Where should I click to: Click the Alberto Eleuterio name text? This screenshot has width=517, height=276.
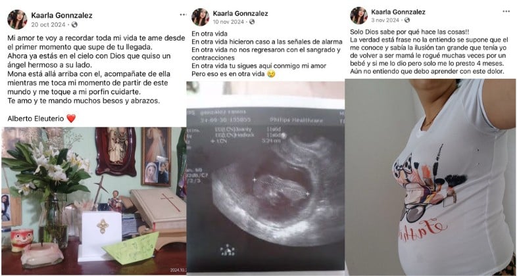pos(36,119)
